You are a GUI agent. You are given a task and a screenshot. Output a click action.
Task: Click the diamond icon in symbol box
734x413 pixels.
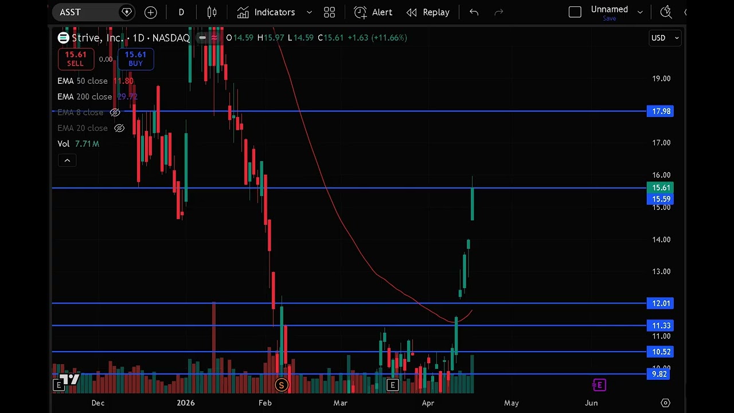[x=127, y=12]
